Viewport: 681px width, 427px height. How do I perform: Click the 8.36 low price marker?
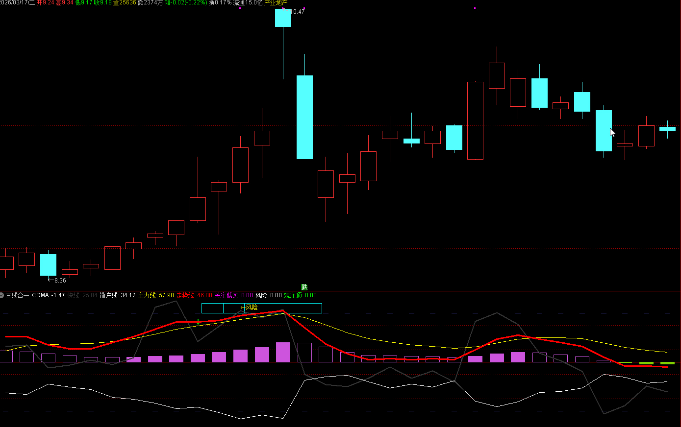pos(59,281)
